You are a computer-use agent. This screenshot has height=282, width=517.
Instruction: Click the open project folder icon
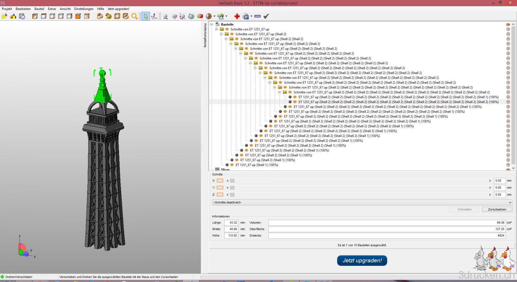(5, 16)
